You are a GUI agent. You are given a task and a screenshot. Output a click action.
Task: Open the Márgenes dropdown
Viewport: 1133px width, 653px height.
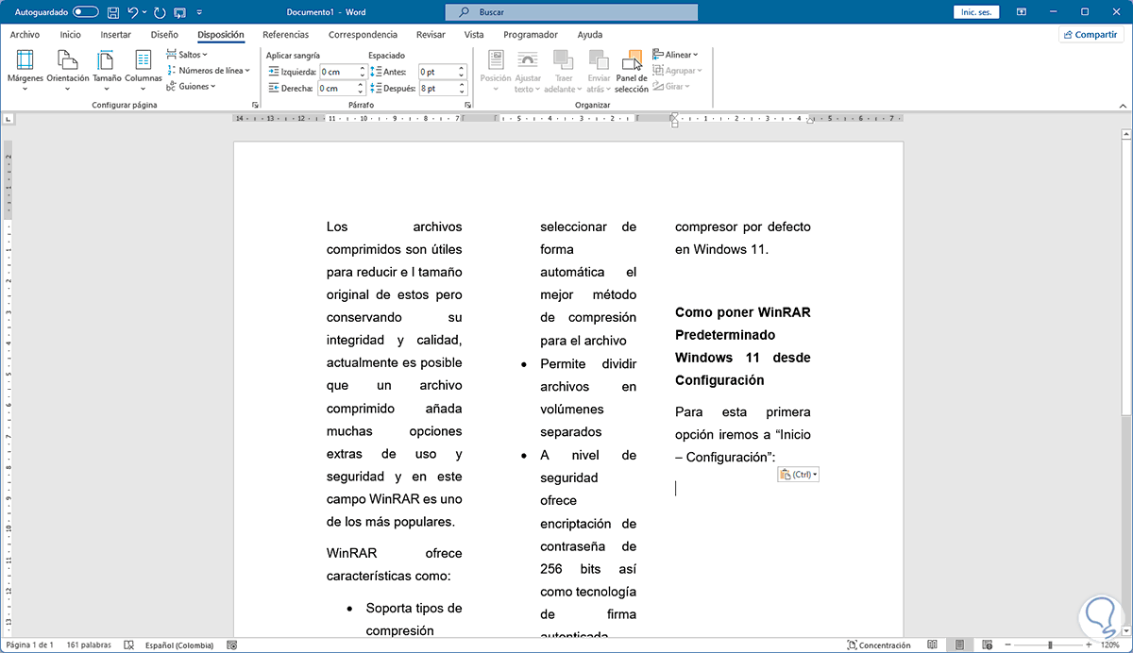[25, 69]
